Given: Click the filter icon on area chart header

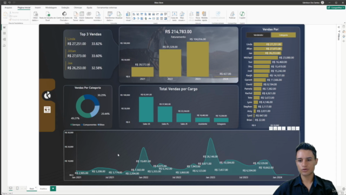Looking at the screenshot, I should click(x=289, y=128).
